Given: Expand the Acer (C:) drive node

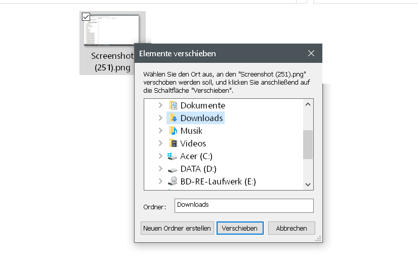Looking at the screenshot, I should [x=160, y=156].
